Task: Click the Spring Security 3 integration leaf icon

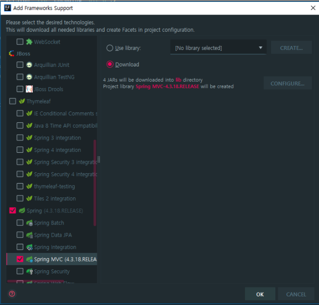Action: tap(29, 162)
